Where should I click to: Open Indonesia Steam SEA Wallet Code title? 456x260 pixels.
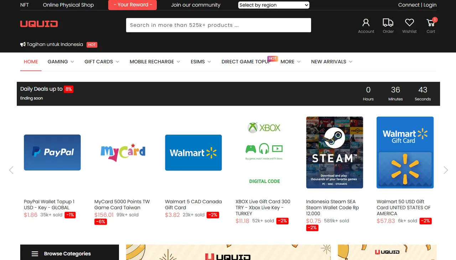[332, 208]
